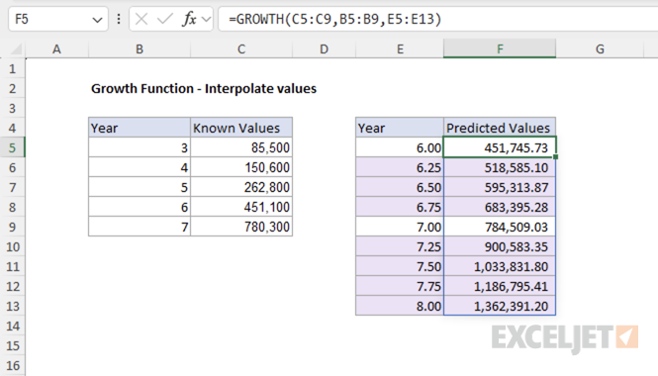Click the 'Year' header in column B
658x376 pixels.
click(140, 128)
